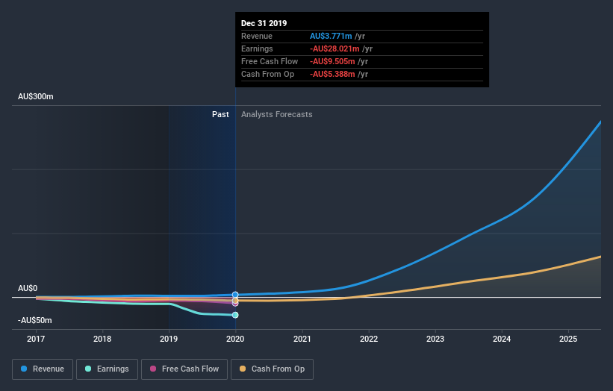Image resolution: width=613 pixels, height=391 pixels.
Task: Click the 2017 x-axis label
Action: coord(36,339)
